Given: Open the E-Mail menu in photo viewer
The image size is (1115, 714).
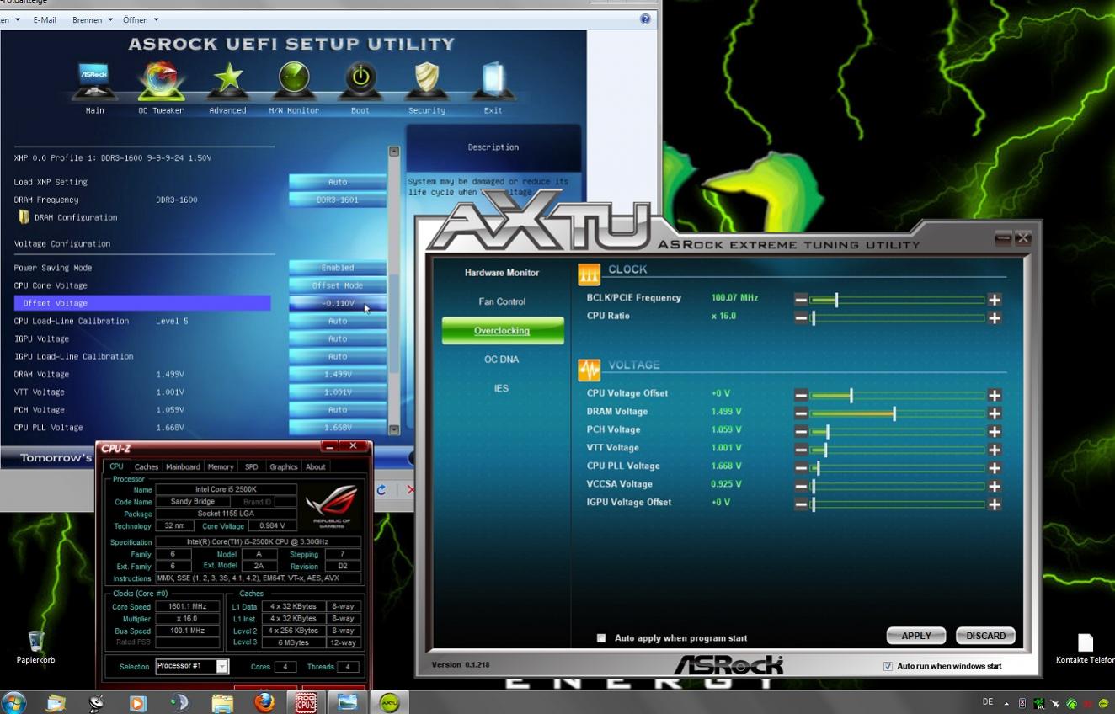Looking at the screenshot, I should pyautogui.click(x=45, y=19).
